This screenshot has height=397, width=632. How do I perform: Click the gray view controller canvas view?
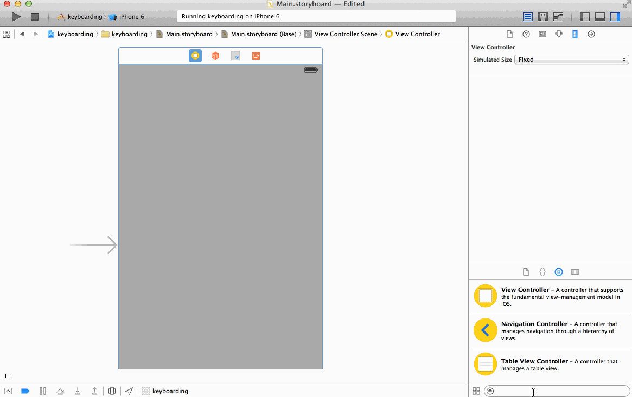[220, 217]
